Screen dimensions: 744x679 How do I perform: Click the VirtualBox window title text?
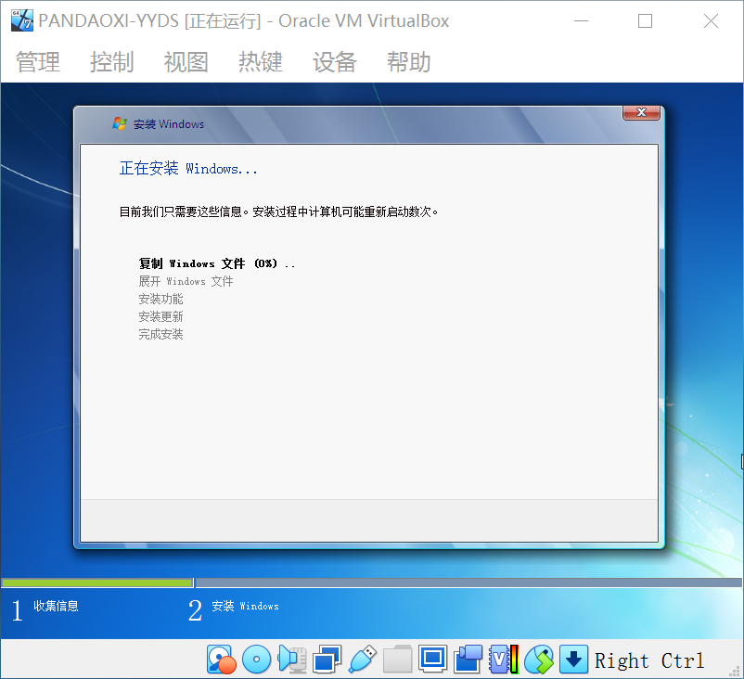(243, 21)
